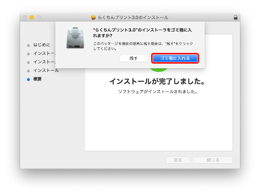Confirm with the ゴミ箱に入れる button
The width and height of the screenshot is (260, 195).
pyautogui.click(x=175, y=58)
